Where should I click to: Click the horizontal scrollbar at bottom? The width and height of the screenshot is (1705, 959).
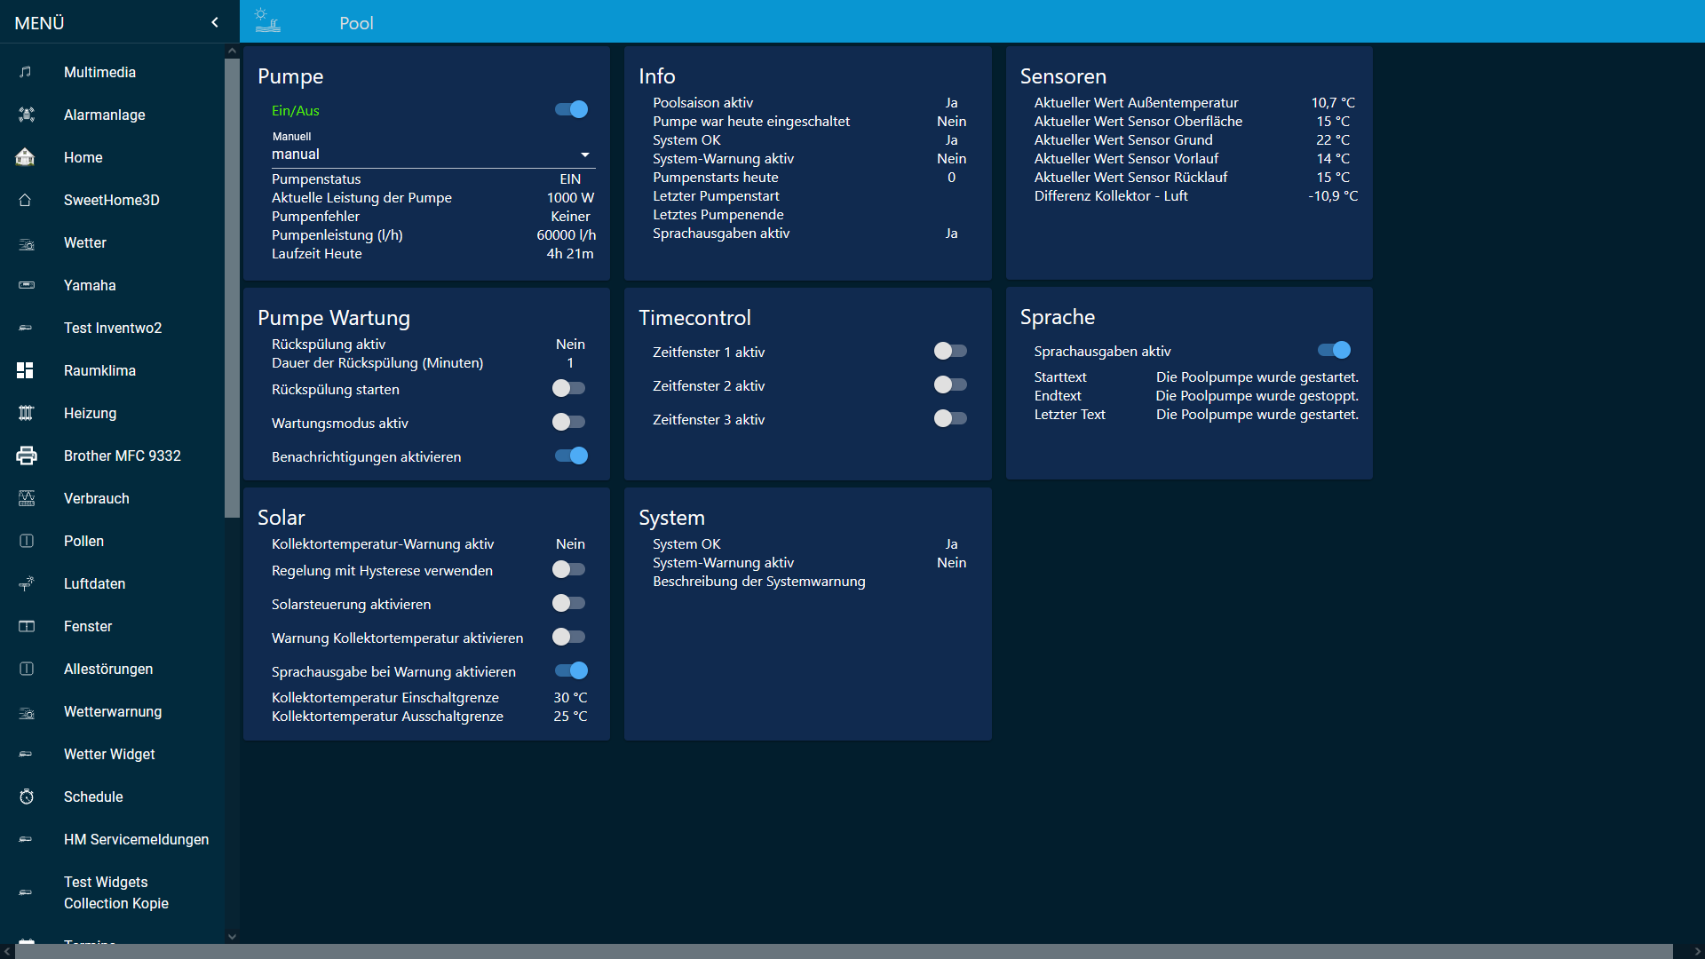point(844,951)
